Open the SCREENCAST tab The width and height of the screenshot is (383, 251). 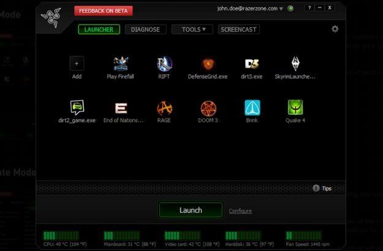(x=238, y=29)
